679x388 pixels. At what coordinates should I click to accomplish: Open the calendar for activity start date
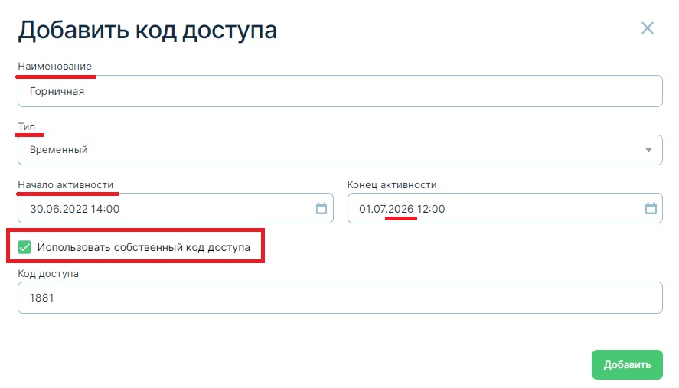coord(322,208)
